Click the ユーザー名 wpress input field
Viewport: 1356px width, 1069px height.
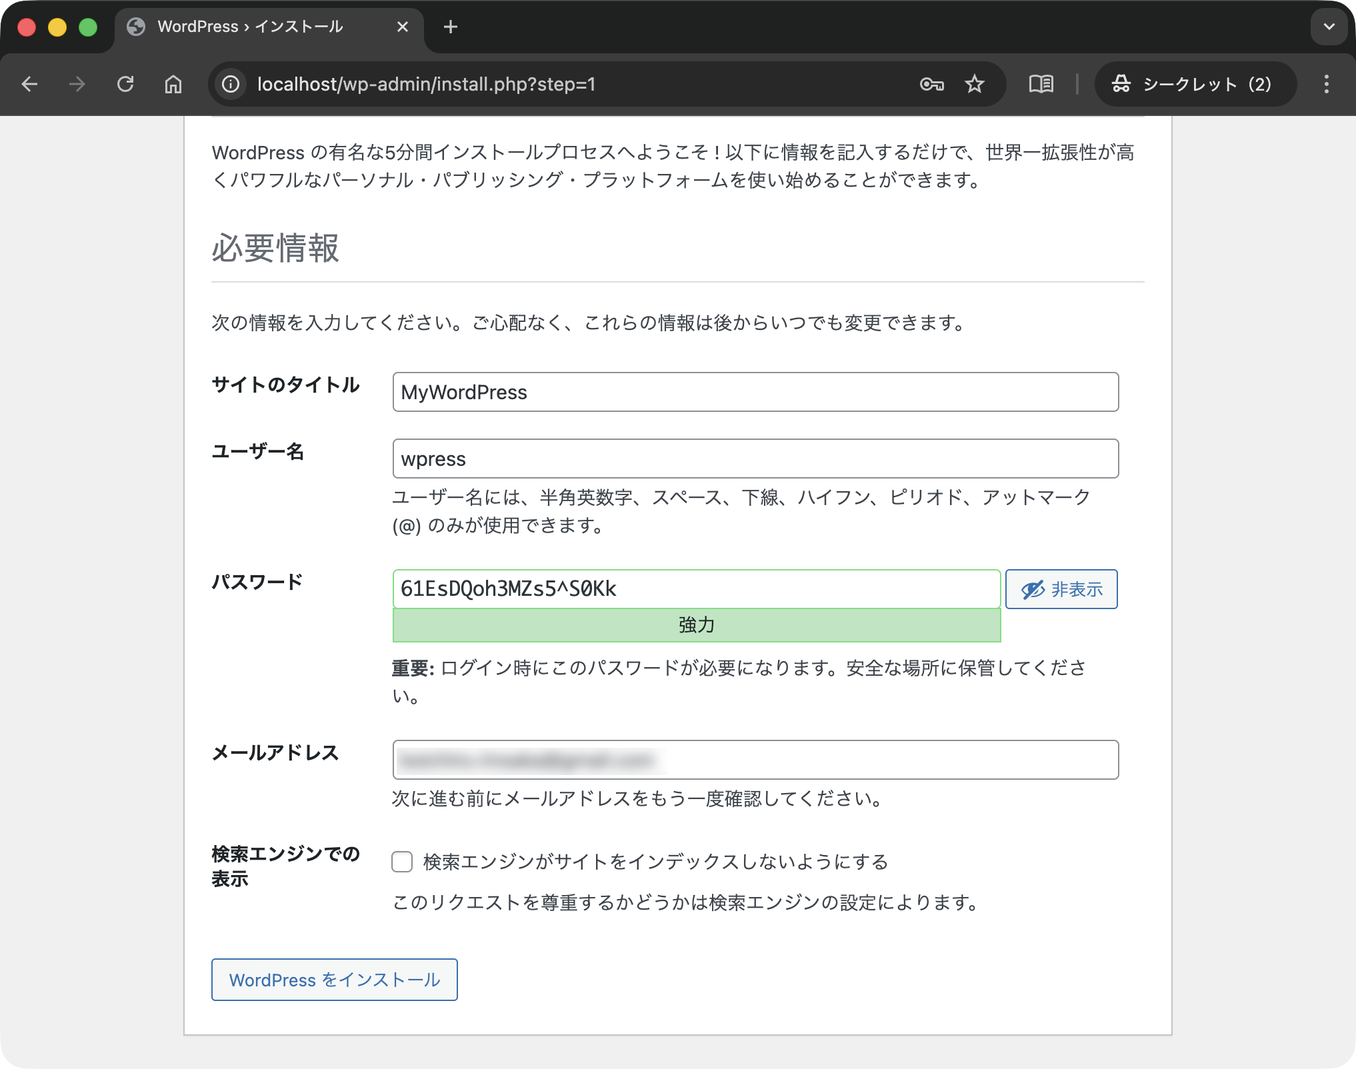(755, 459)
